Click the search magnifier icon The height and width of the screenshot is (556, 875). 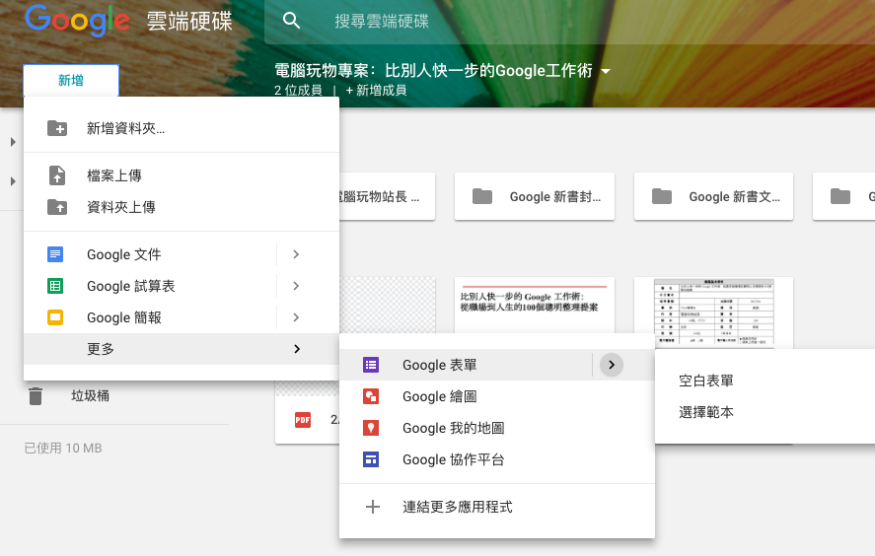(291, 21)
